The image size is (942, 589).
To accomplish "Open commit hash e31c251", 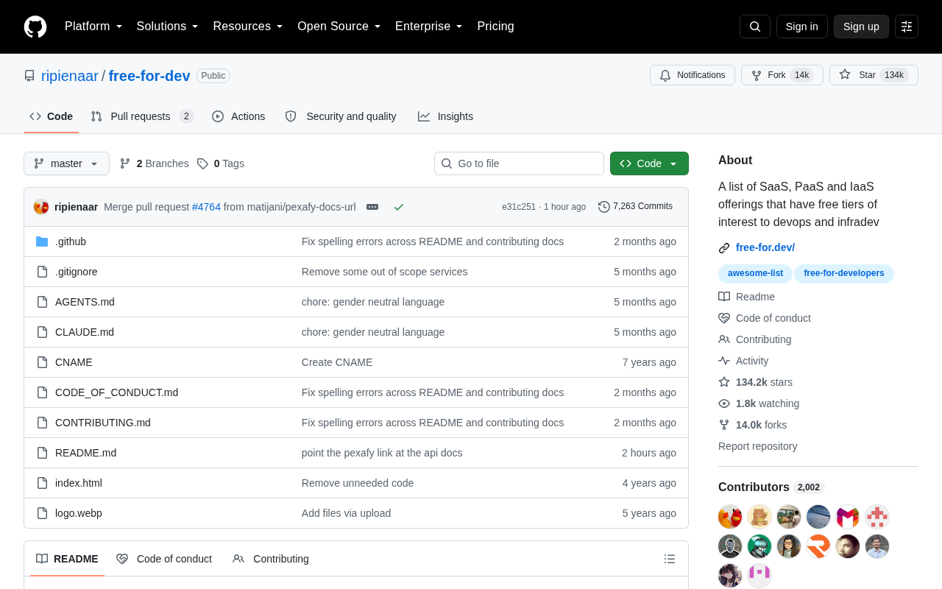I will tap(519, 207).
